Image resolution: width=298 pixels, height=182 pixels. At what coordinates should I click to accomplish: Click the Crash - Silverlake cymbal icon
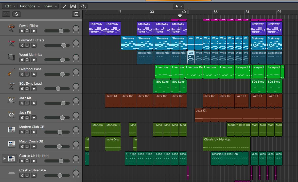12,173
